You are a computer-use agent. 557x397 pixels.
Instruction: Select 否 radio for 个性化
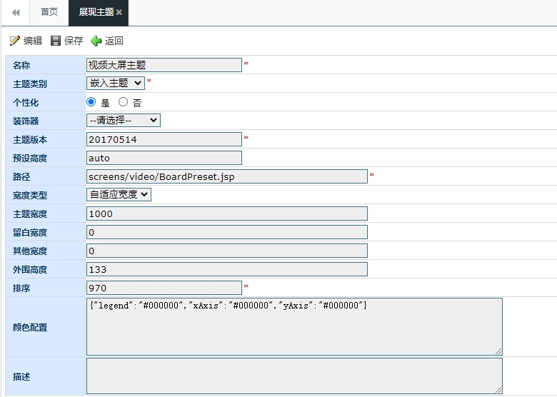tap(124, 102)
